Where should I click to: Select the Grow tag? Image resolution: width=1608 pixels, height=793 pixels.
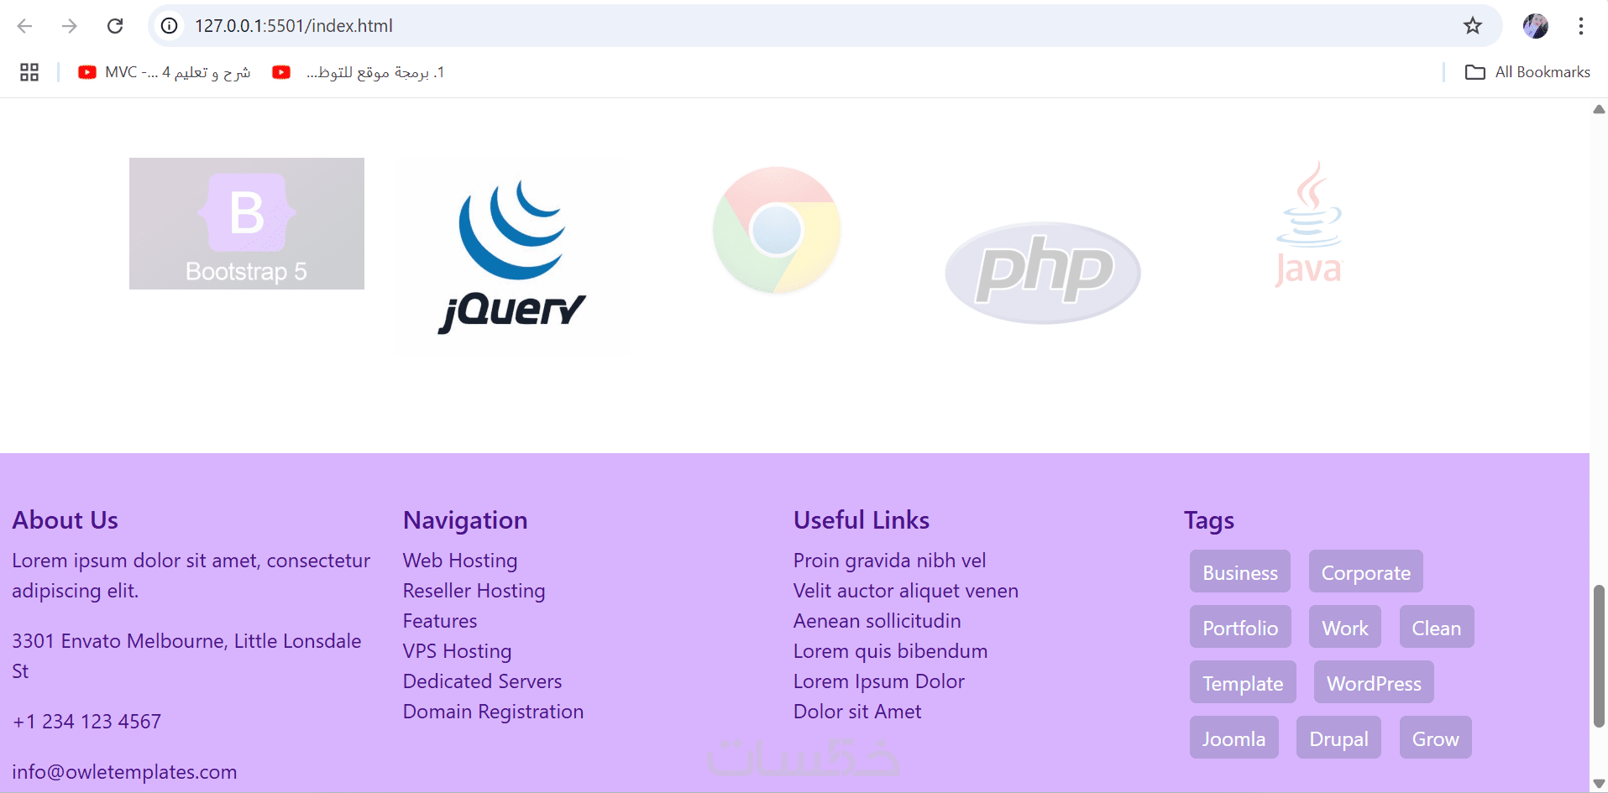(1436, 738)
